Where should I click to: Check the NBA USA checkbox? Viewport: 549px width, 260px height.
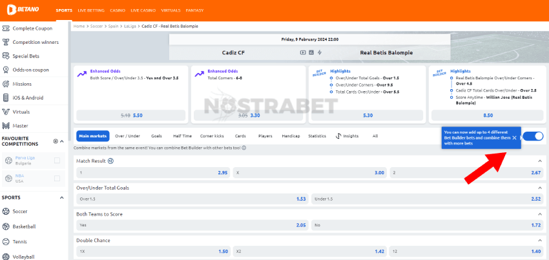pos(57,179)
